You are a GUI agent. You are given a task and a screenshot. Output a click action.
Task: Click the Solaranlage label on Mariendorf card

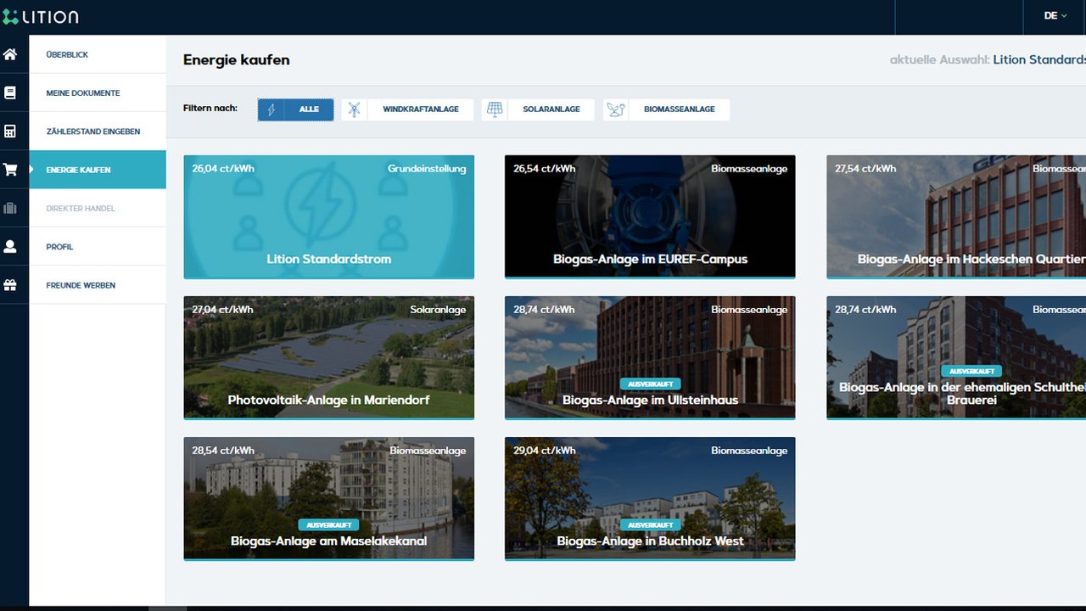pyautogui.click(x=438, y=310)
